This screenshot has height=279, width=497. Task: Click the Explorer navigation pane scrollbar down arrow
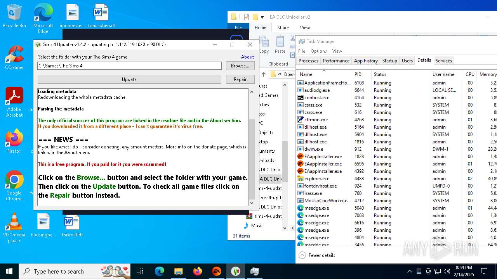(285, 228)
